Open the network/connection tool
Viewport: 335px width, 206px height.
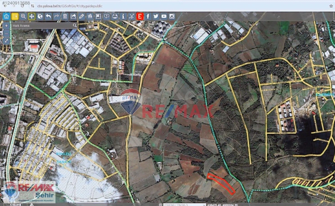pyautogui.click(x=131, y=16)
